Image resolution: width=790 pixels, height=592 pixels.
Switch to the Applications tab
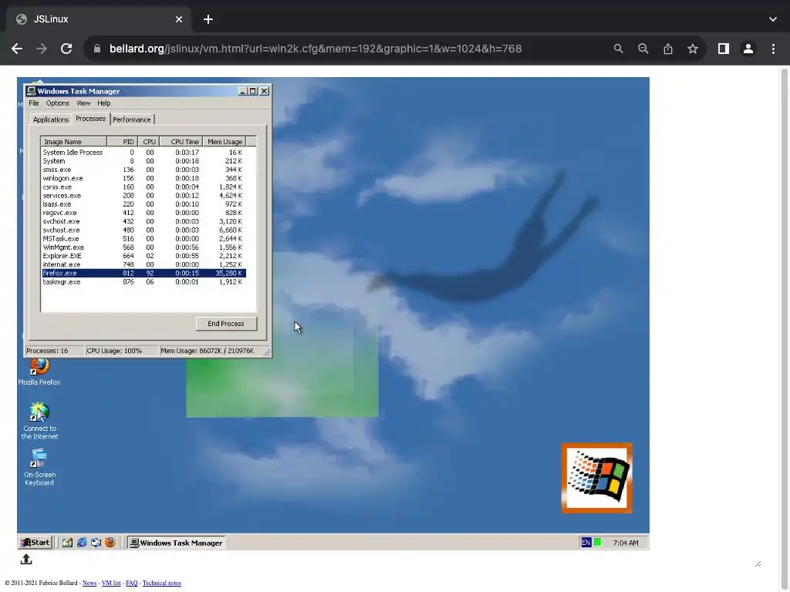50,119
